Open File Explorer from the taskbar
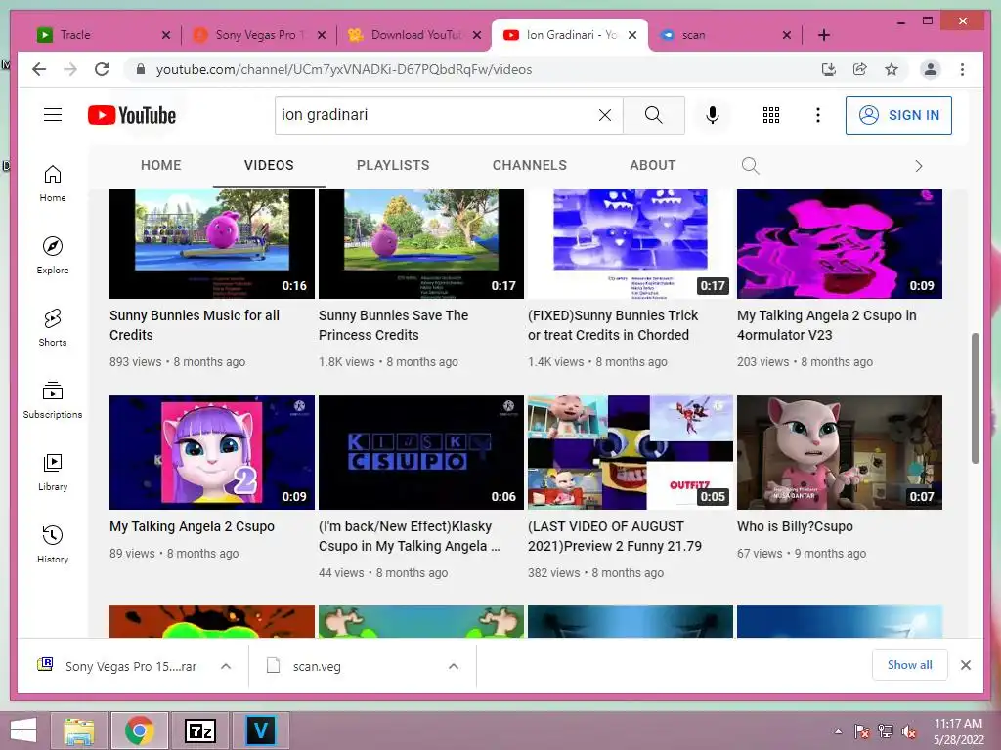 (x=78, y=730)
